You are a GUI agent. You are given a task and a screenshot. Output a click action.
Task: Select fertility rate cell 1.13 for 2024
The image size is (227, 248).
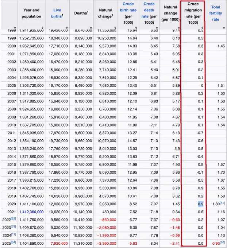pos(221,236)
